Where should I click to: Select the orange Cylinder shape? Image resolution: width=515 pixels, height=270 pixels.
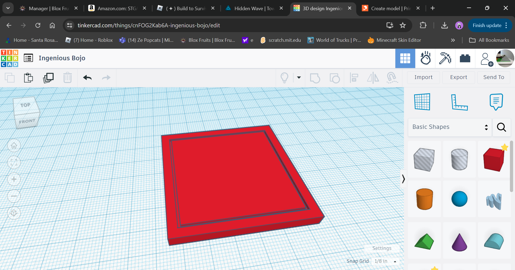click(425, 199)
